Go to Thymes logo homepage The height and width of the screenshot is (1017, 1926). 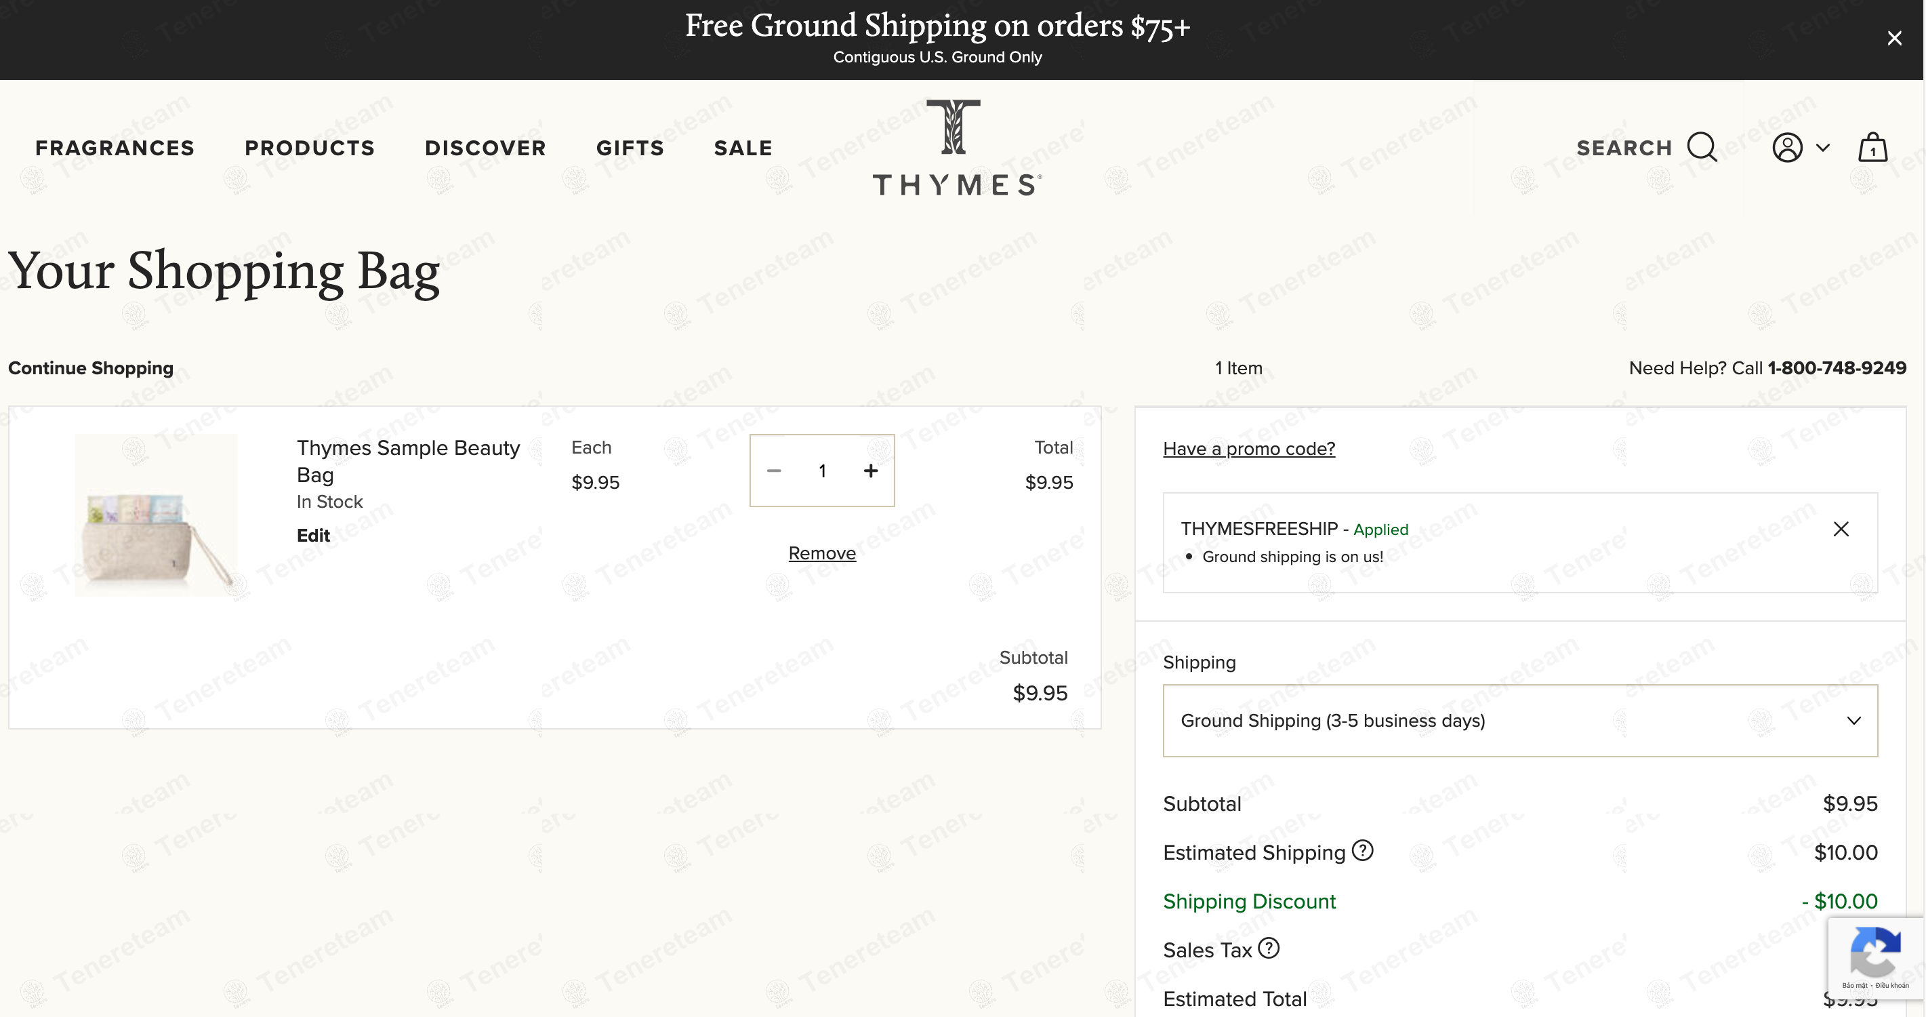pyautogui.click(x=957, y=147)
